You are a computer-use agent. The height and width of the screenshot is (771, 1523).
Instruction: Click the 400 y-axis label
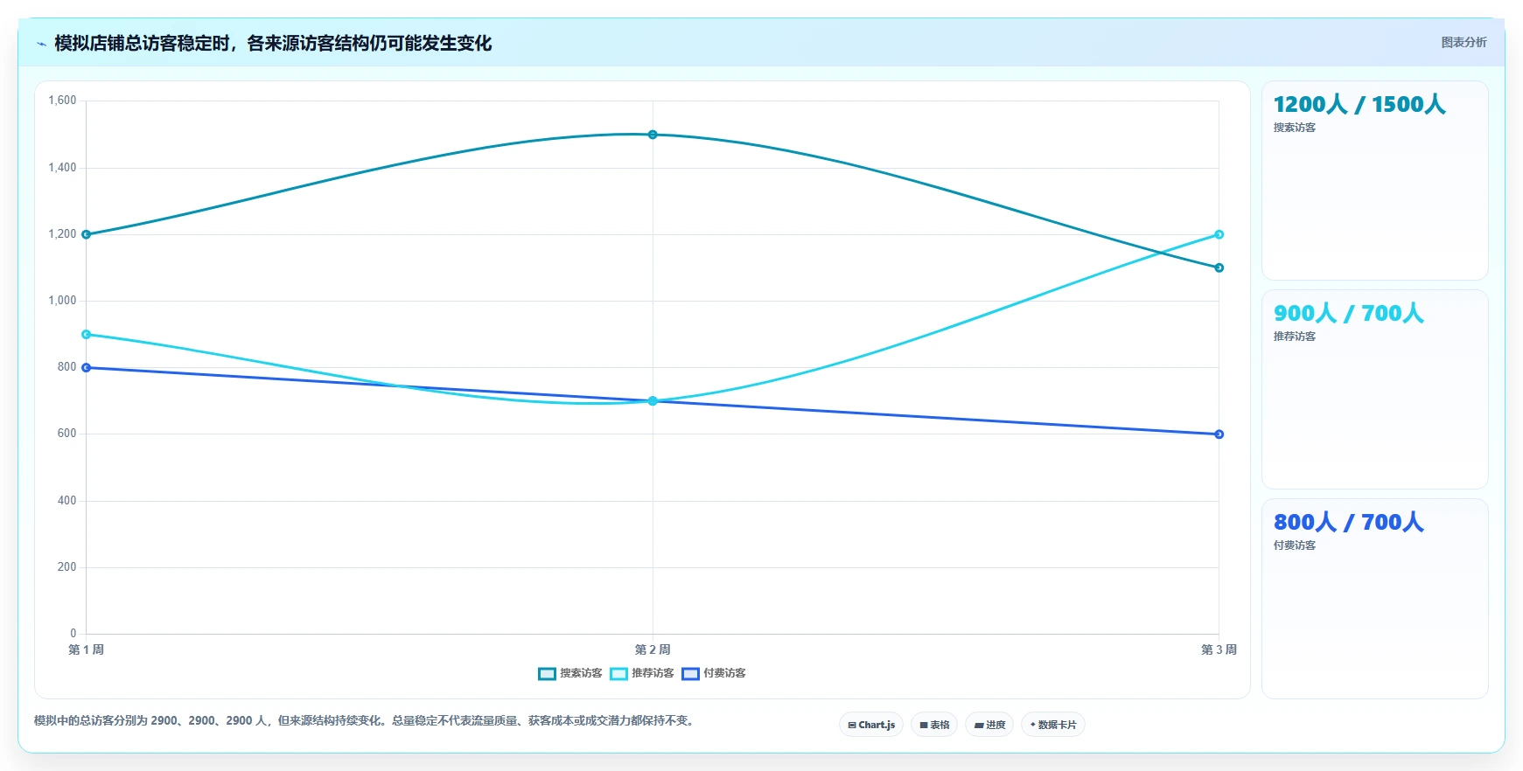click(67, 501)
